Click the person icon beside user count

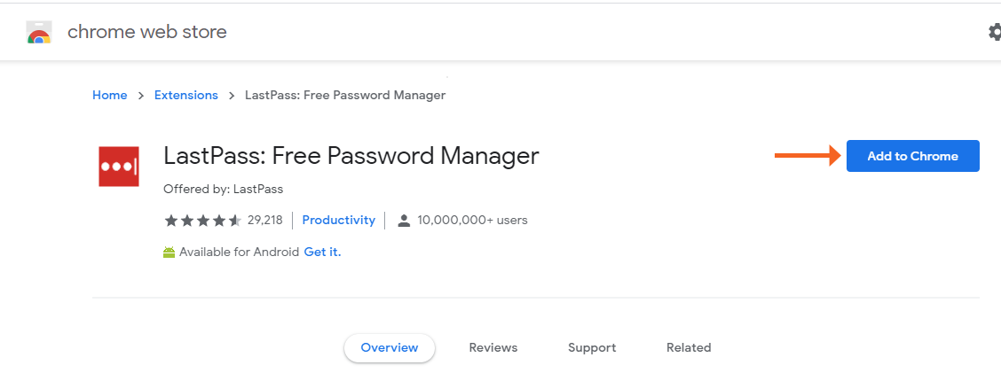tap(404, 221)
